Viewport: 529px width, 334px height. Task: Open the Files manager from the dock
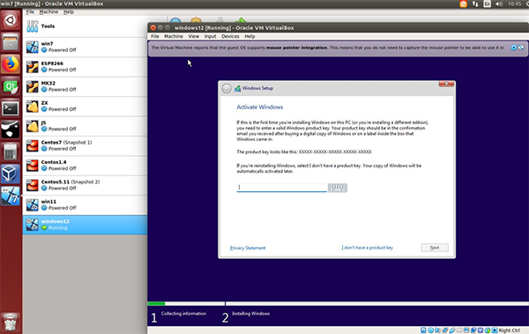tap(10, 42)
